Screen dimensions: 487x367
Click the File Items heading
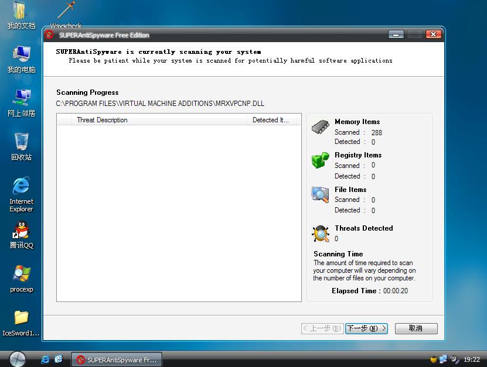pos(350,189)
